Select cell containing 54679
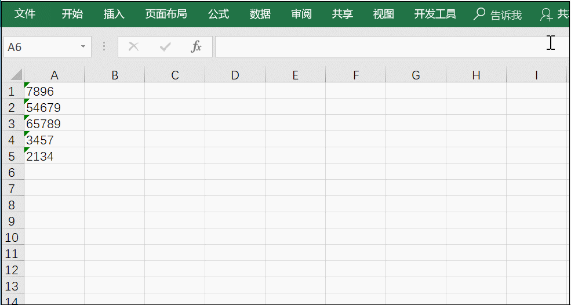The image size is (571, 305). point(54,107)
